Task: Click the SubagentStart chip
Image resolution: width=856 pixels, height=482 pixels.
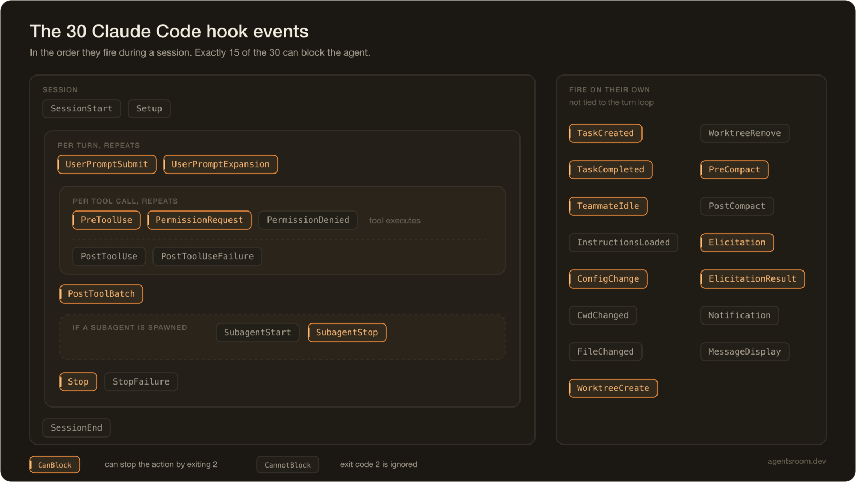Action: pos(257,333)
